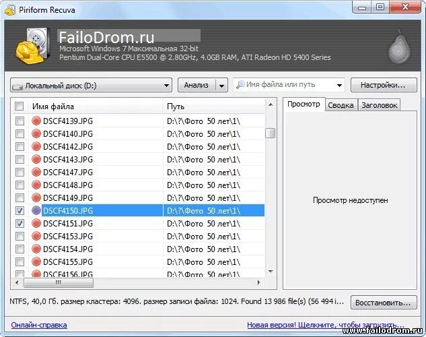Click the status dot of selected DSCF4150.JPG

click(x=36, y=210)
